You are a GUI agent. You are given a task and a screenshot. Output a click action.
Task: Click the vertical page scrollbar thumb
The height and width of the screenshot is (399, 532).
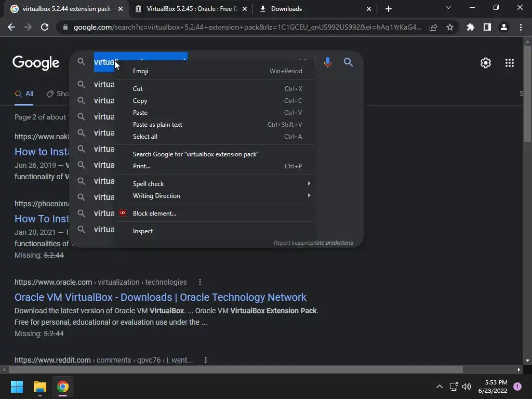tap(527, 94)
